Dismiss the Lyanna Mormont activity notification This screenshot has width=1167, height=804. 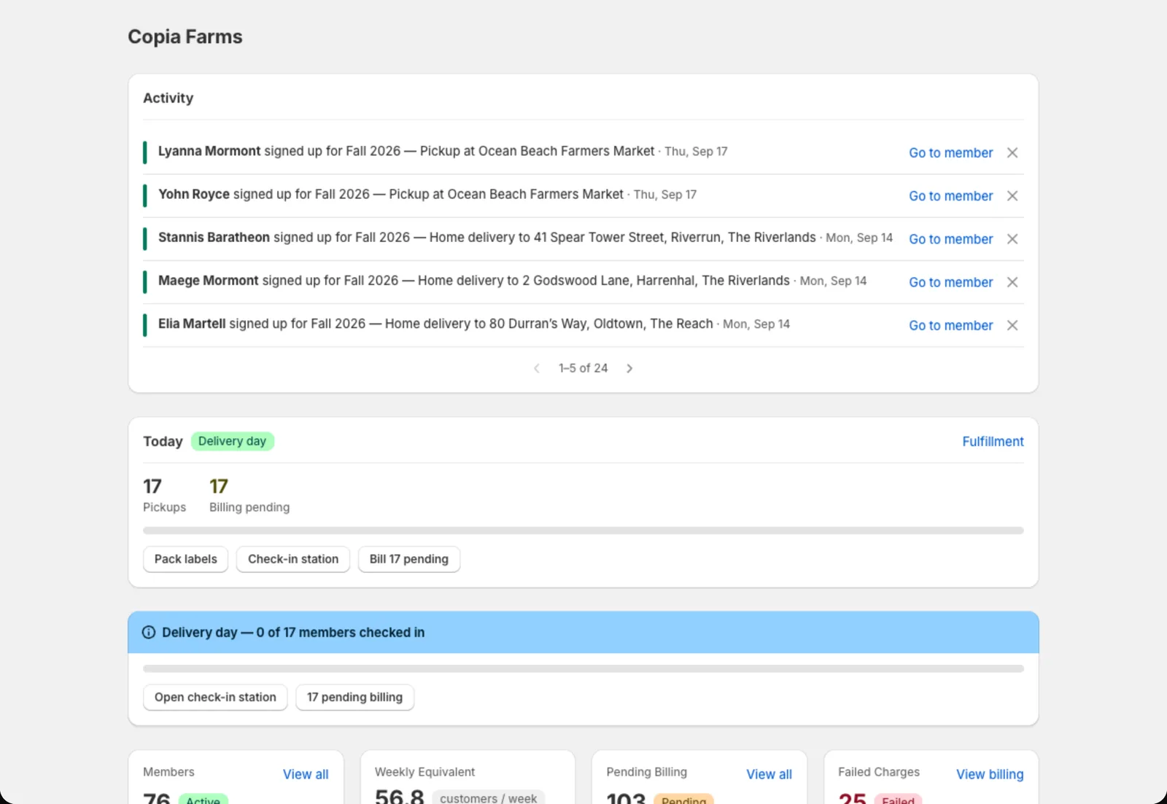tap(1012, 152)
